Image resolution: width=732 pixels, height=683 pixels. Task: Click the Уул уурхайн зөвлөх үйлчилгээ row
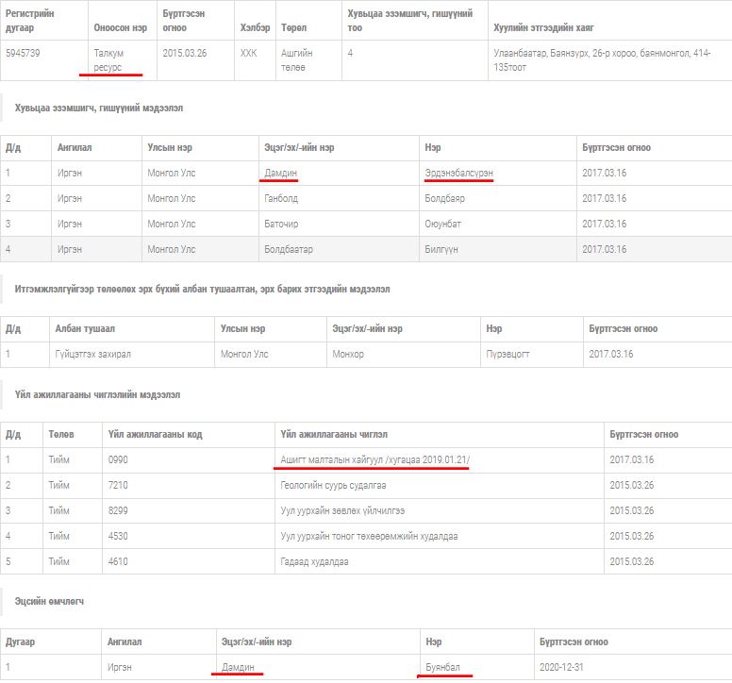coord(342,510)
